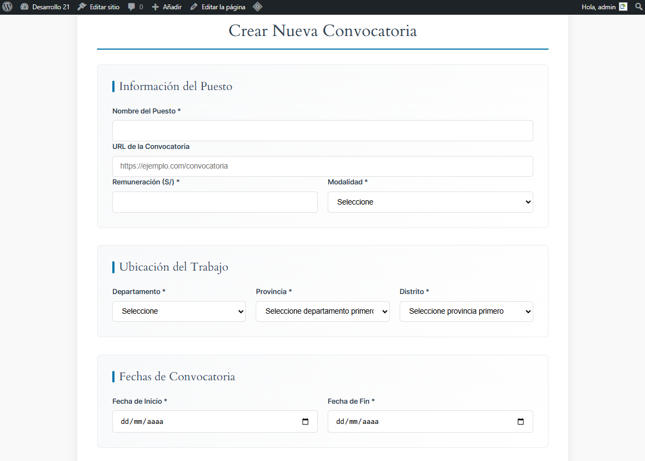Open the Fecha de Fin calendar picker
The height and width of the screenshot is (461, 645).
point(521,422)
